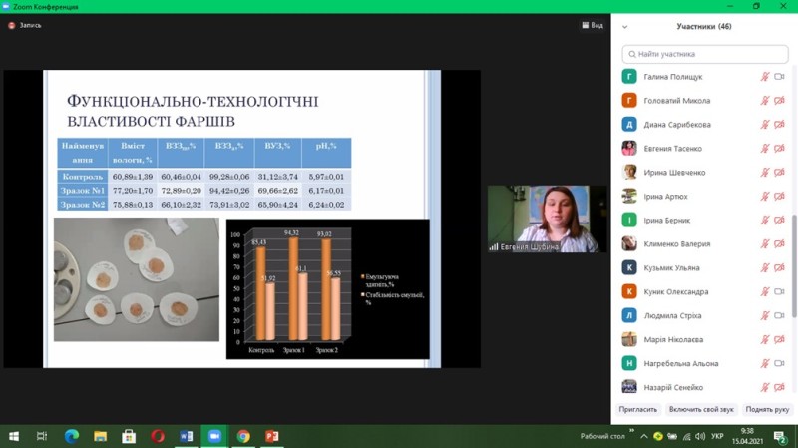The image size is (798, 448).
Task: Select participant Клименко Валерия in the list
Action: pos(677,244)
